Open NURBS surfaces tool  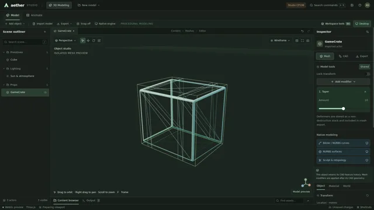tap(343, 152)
